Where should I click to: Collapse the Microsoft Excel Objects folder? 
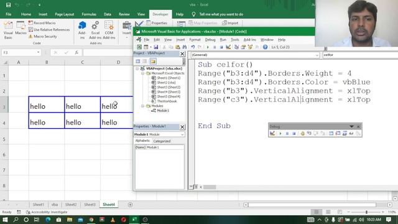coord(142,73)
